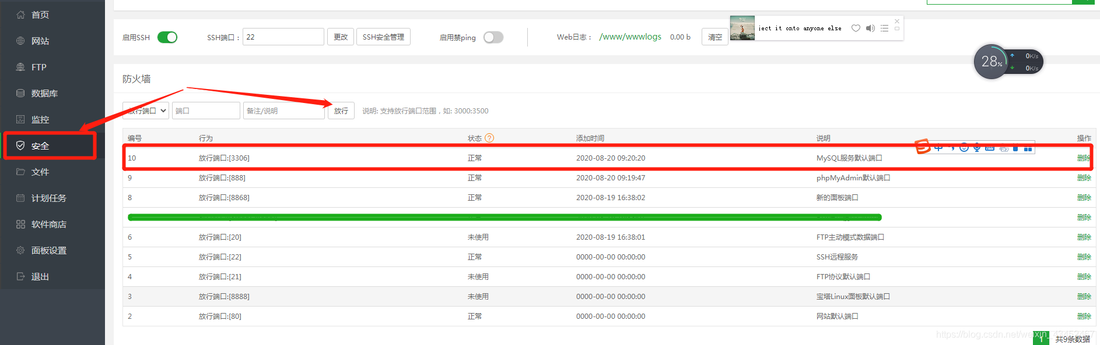Screen dimensions: 1100x345
Task: Delete the port 3306 MySQL rule
Action: tap(1084, 158)
